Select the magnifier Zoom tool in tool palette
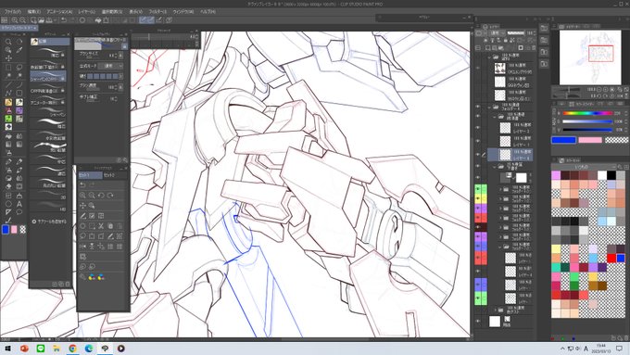This screenshot has height=355, width=630. coord(8,42)
